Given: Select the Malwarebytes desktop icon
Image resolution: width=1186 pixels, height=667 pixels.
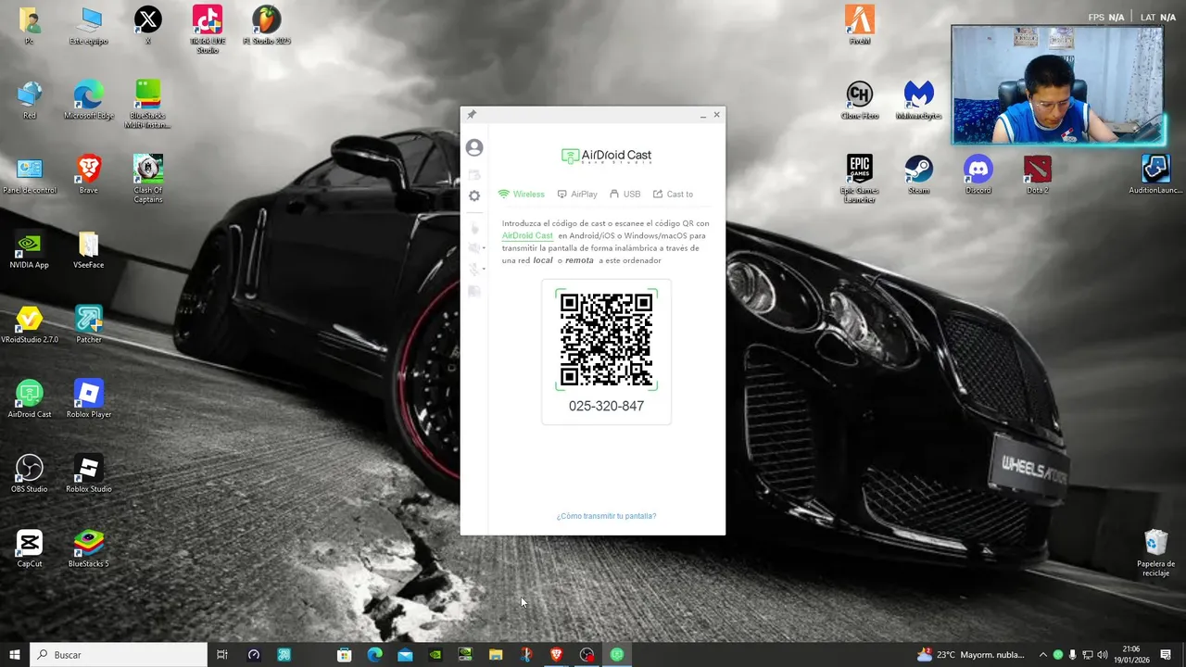Looking at the screenshot, I should coord(919,100).
